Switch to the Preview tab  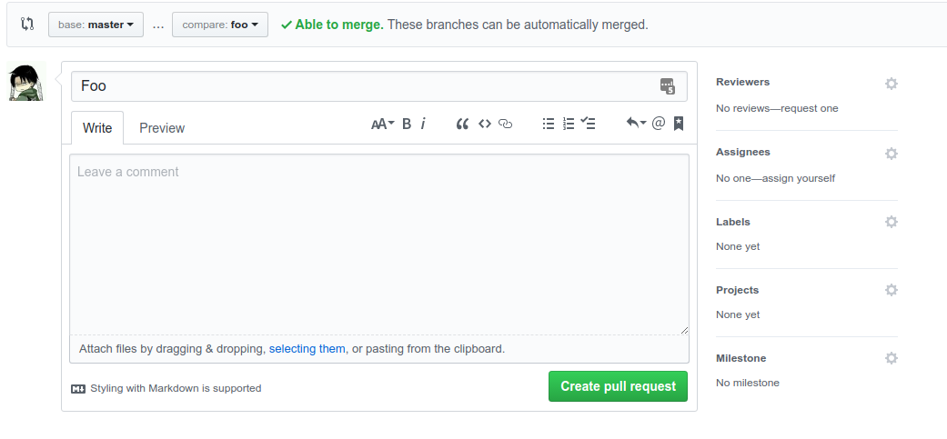point(162,128)
